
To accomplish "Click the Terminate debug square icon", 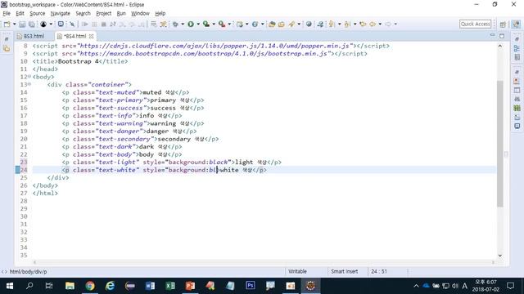I will tap(104, 24).
